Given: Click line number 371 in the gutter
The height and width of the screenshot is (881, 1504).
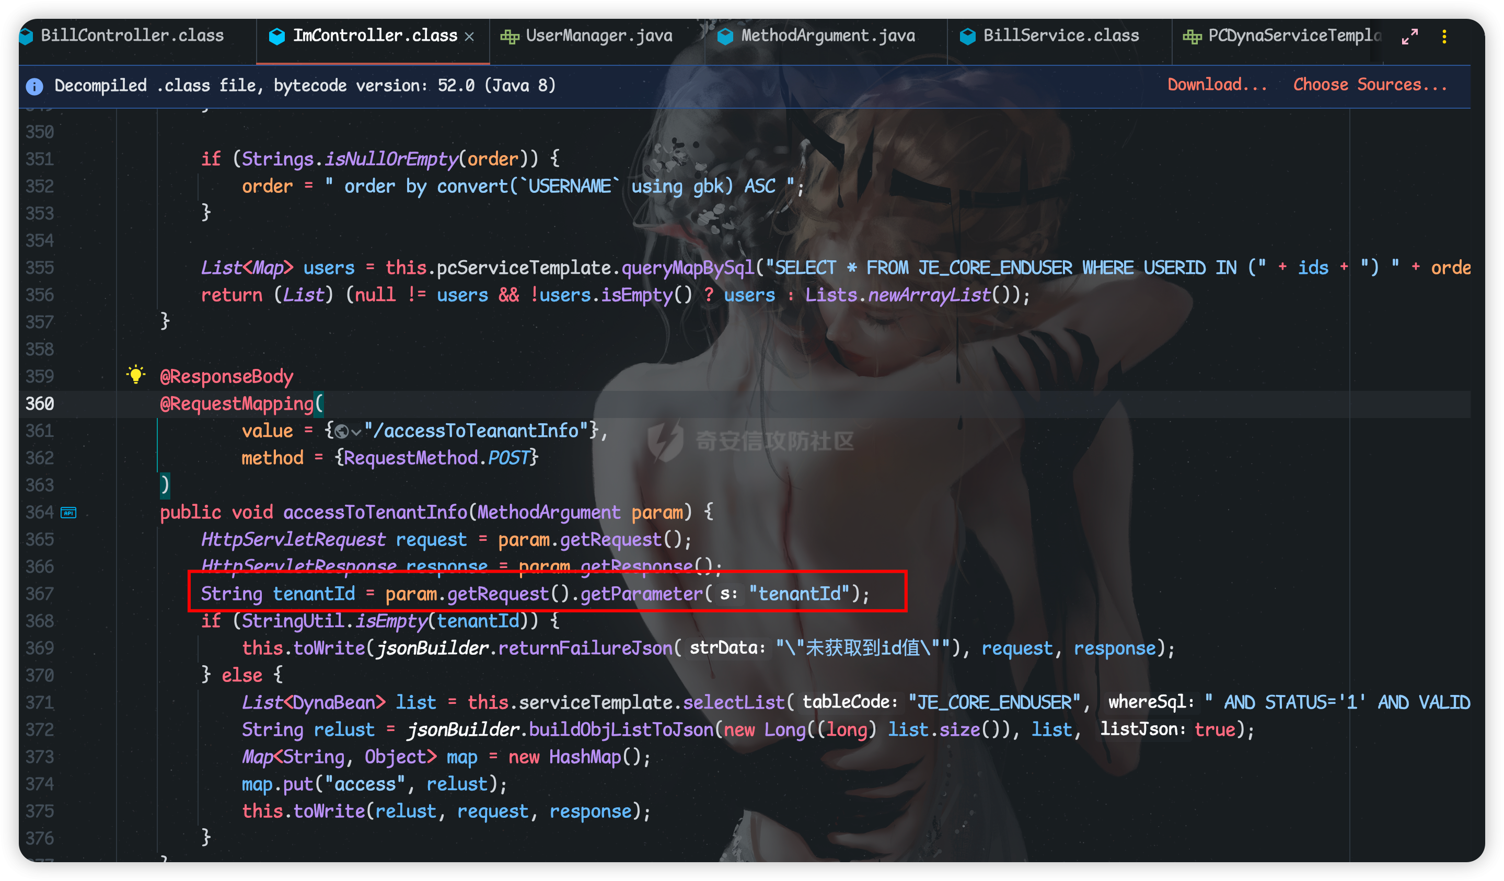Looking at the screenshot, I should [x=39, y=702].
